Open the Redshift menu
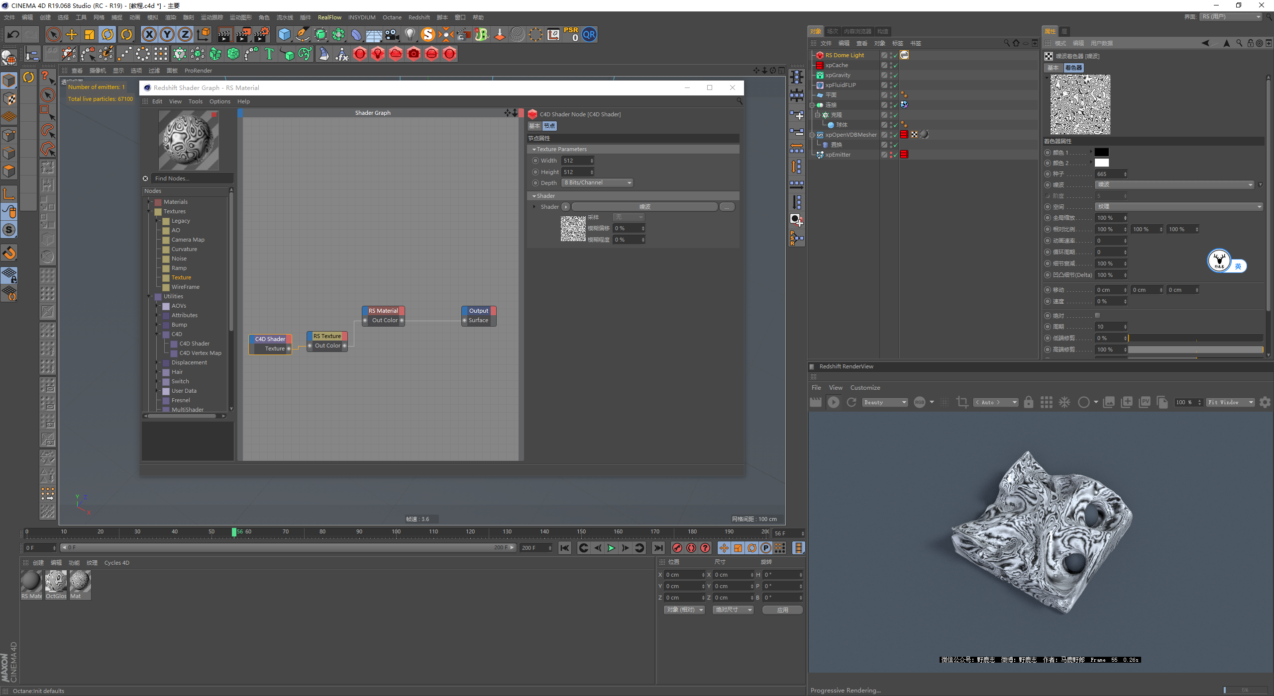The width and height of the screenshot is (1274, 696). tap(419, 17)
